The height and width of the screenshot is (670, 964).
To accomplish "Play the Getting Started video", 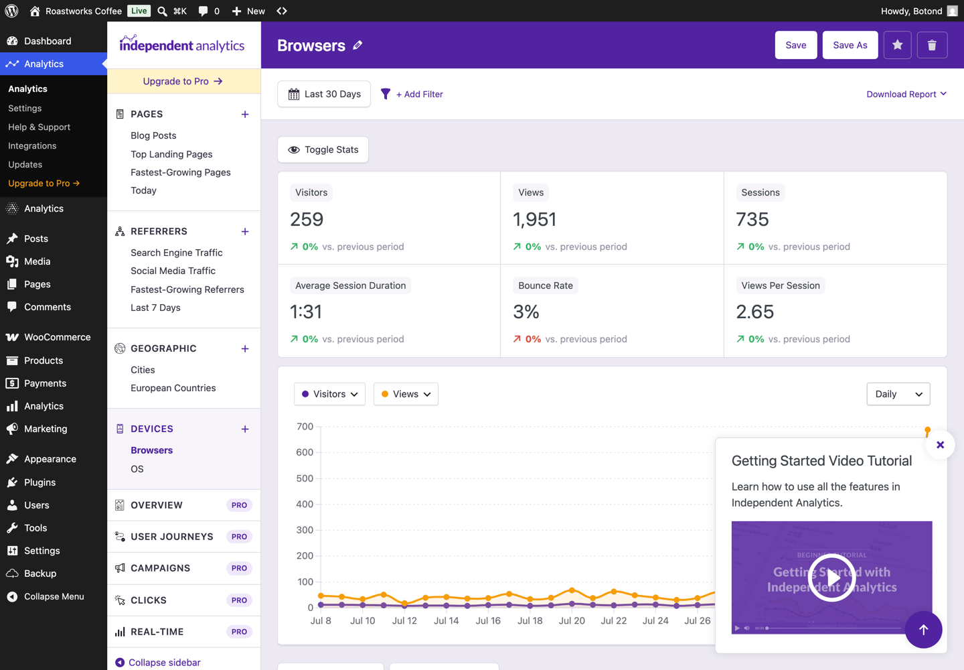I will (831, 578).
